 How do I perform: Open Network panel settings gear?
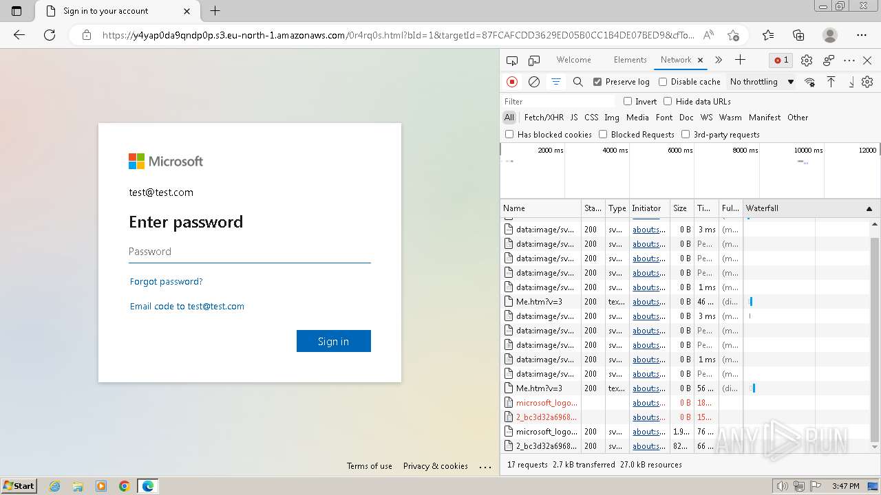[867, 82]
